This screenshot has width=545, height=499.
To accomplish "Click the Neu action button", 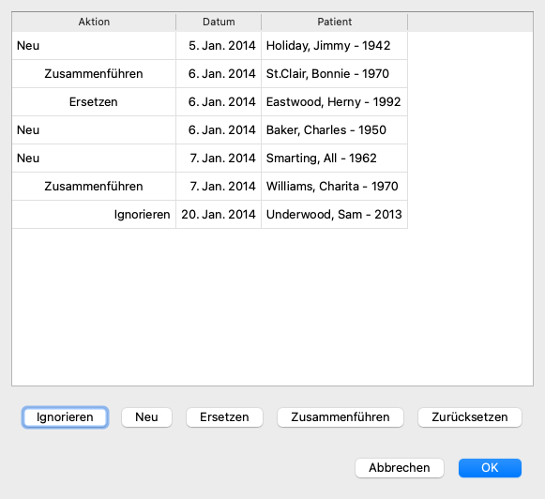I will 146,417.
